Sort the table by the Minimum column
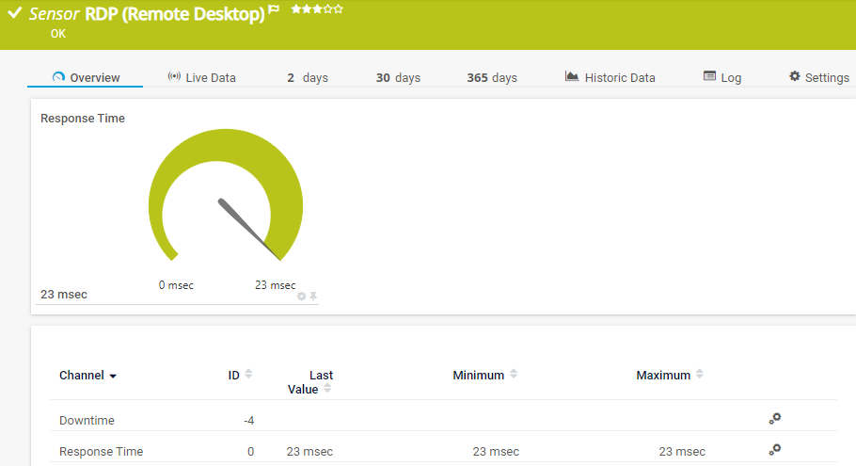 [x=514, y=375]
